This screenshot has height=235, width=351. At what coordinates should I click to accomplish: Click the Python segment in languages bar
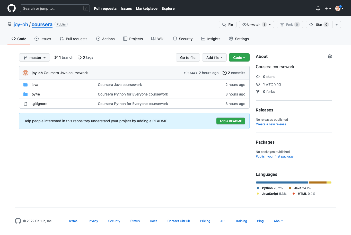coord(282,182)
